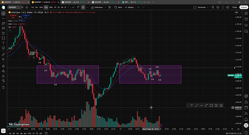The height and width of the screenshot is (135, 249).
Task: Open the patterns drawing tools
Action: tap(3, 28)
